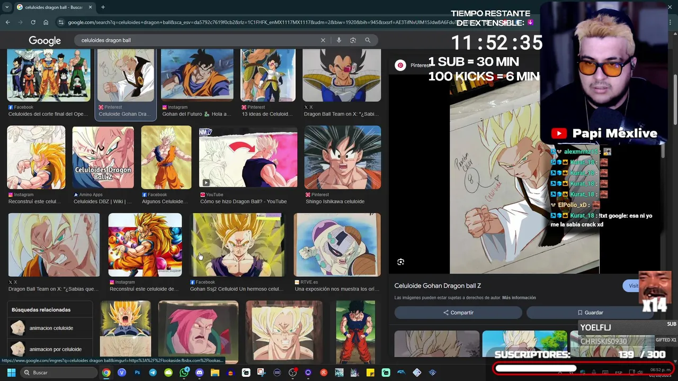The image size is (678, 381).
Task: Click the Celuloide Gohan Dragon ball Z title
Action: (438, 286)
